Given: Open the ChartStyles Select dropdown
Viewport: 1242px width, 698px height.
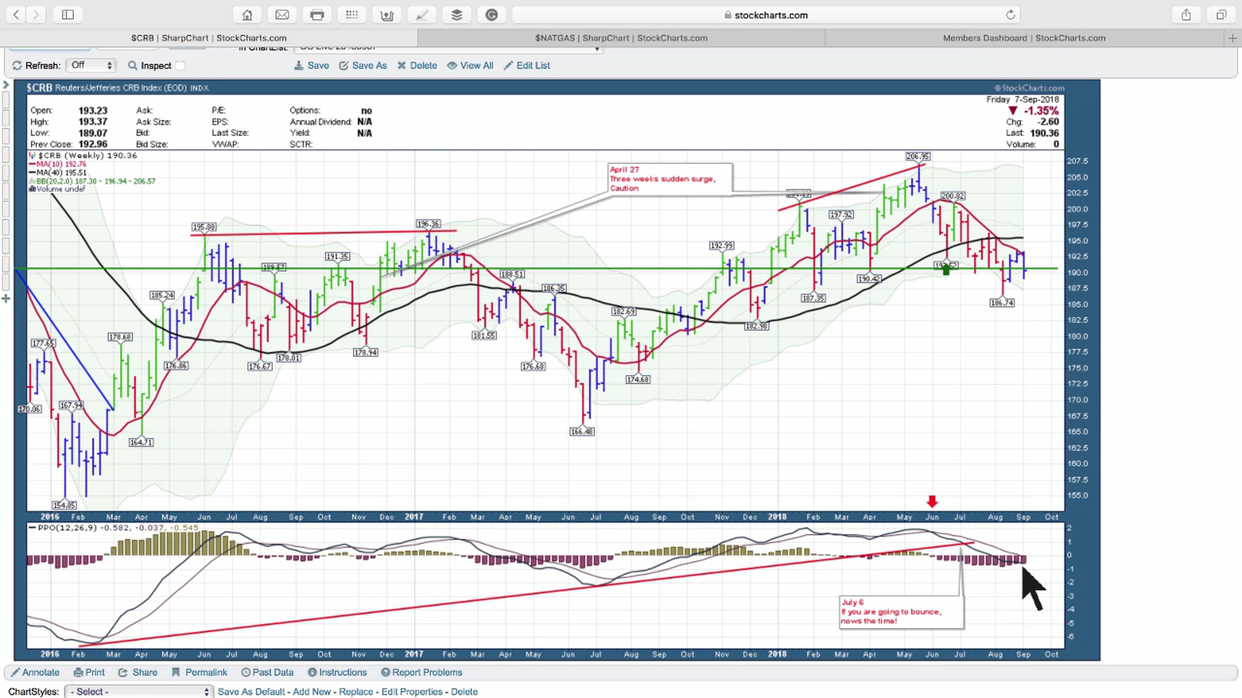Looking at the screenshot, I should [x=138, y=691].
